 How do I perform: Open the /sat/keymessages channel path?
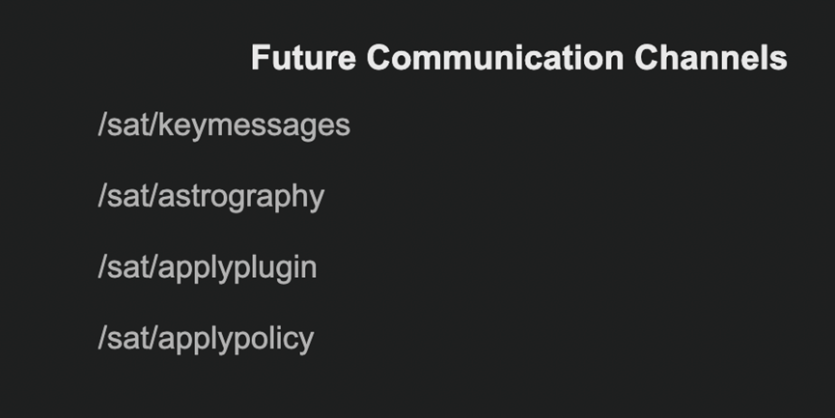point(224,125)
